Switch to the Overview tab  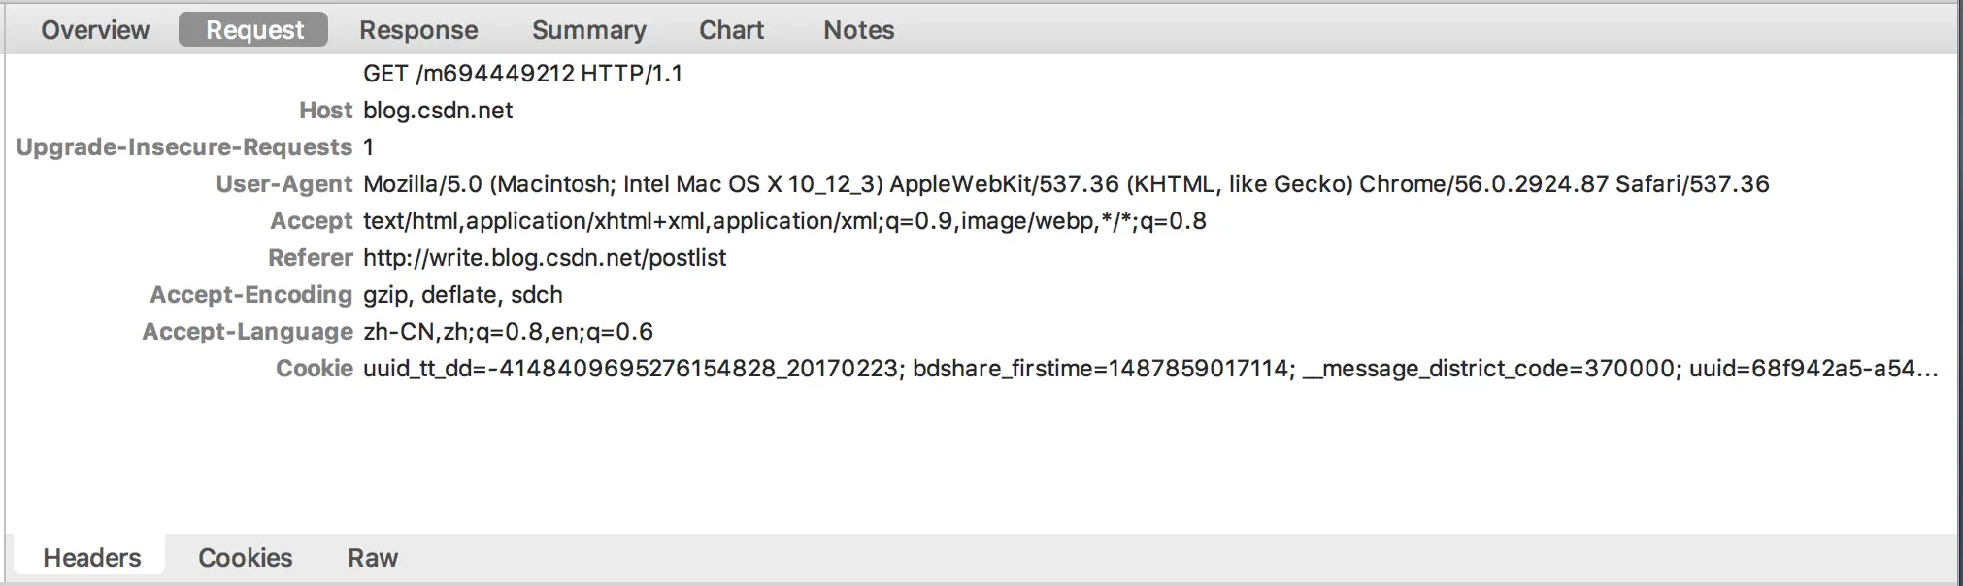[95, 30]
